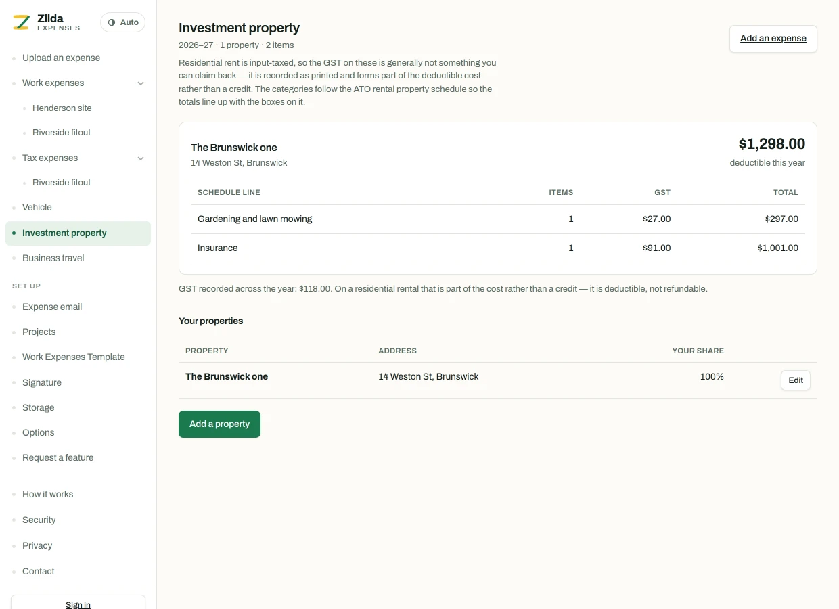Viewport: 839px width, 609px height.
Task: Collapse the Tax expenses section chevron
Action: [x=141, y=158]
